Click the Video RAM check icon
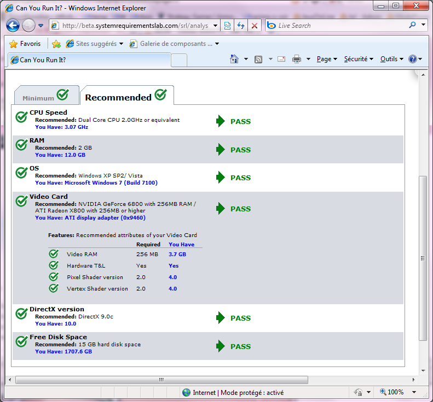The width and height of the screenshot is (433, 402). coord(54,253)
